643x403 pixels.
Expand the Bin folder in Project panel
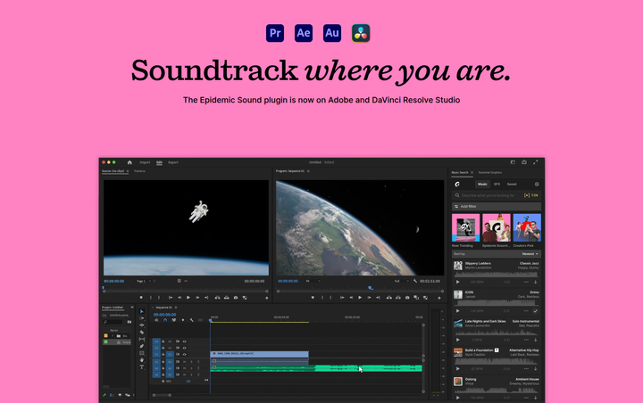click(x=113, y=336)
